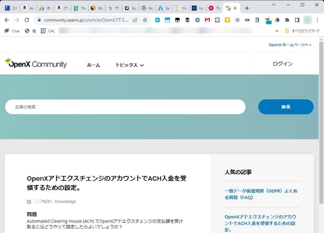Click the article title OpenXアドエクスチェンジのアカウントでACH入金
The width and height of the screenshot is (324, 233).
point(107,183)
